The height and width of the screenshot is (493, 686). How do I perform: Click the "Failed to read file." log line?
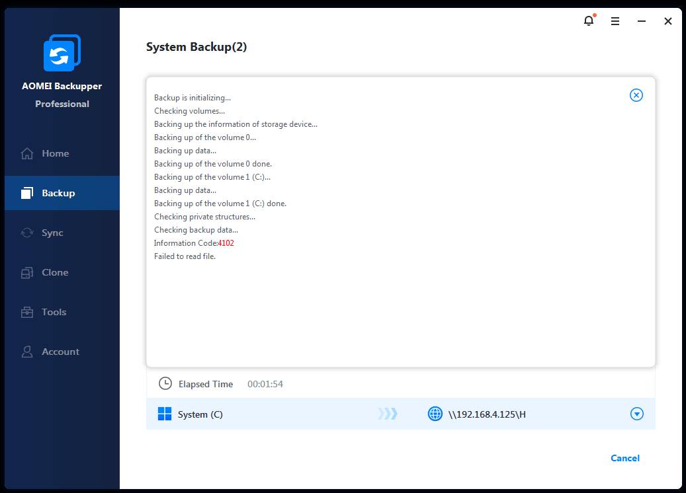click(185, 256)
